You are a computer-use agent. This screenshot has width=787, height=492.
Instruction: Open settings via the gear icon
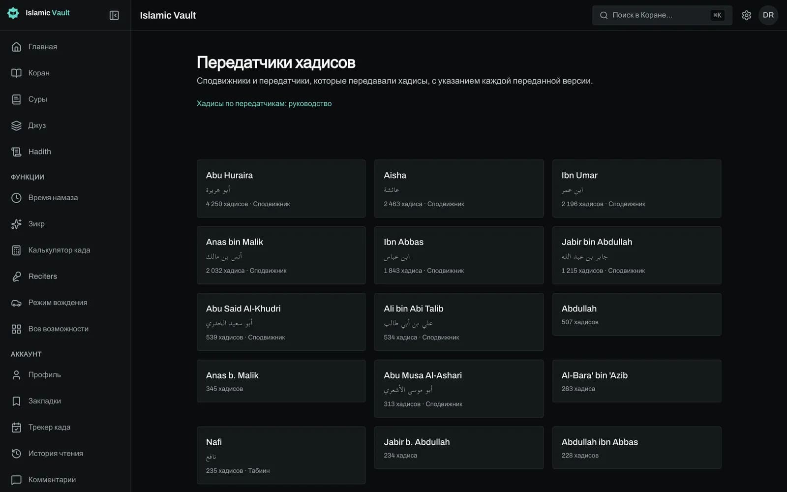click(x=746, y=15)
